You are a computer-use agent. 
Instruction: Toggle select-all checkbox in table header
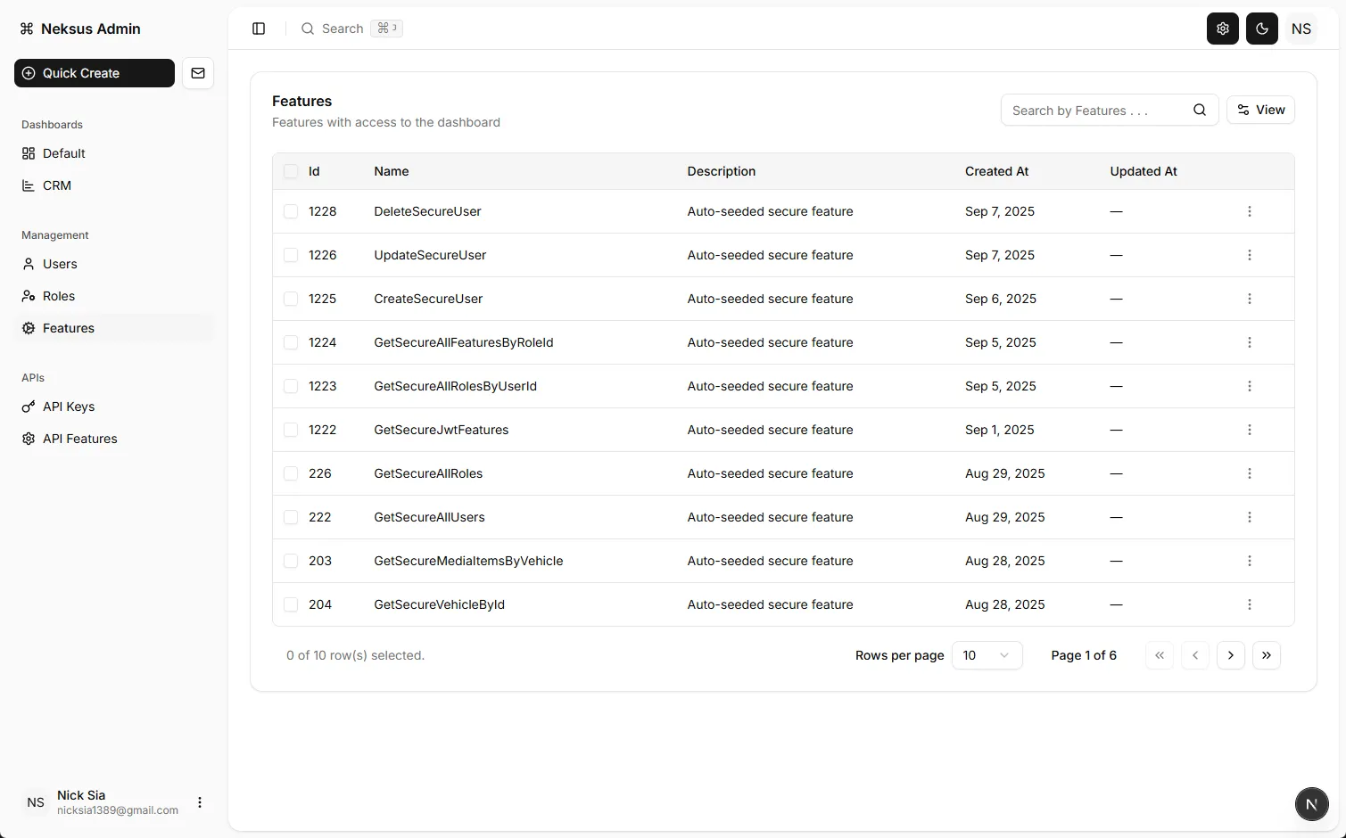click(291, 171)
